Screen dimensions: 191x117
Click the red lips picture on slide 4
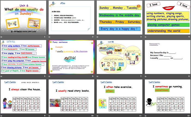coord(169,8)
